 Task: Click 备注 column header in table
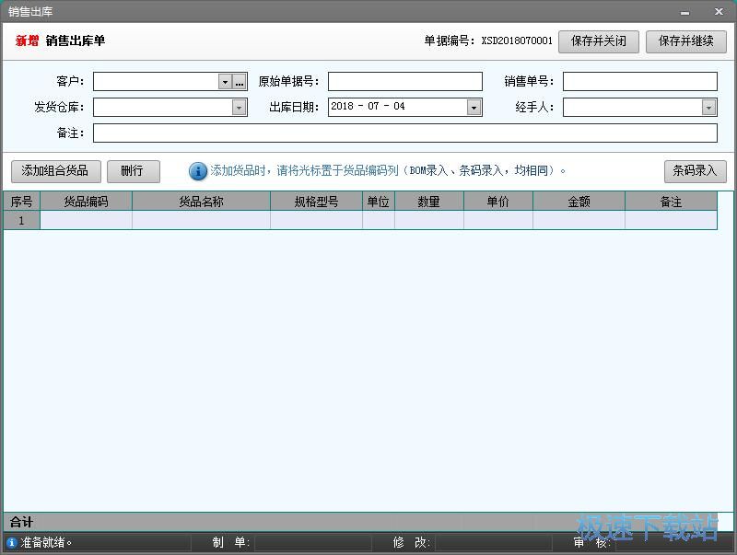(672, 202)
